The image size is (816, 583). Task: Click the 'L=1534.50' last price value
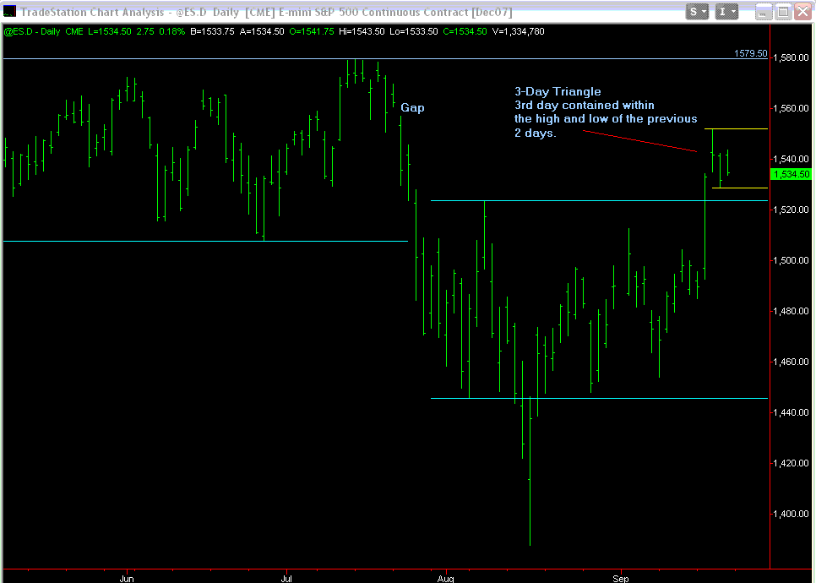point(109,32)
